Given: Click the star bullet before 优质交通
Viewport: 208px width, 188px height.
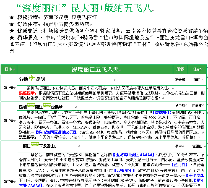Looking at the screenshot, I should (x=12, y=31).
